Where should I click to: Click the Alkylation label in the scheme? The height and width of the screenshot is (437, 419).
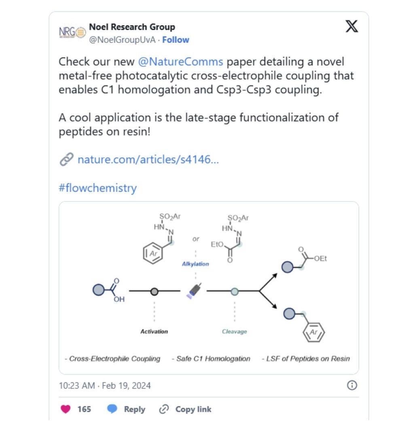click(195, 264)
